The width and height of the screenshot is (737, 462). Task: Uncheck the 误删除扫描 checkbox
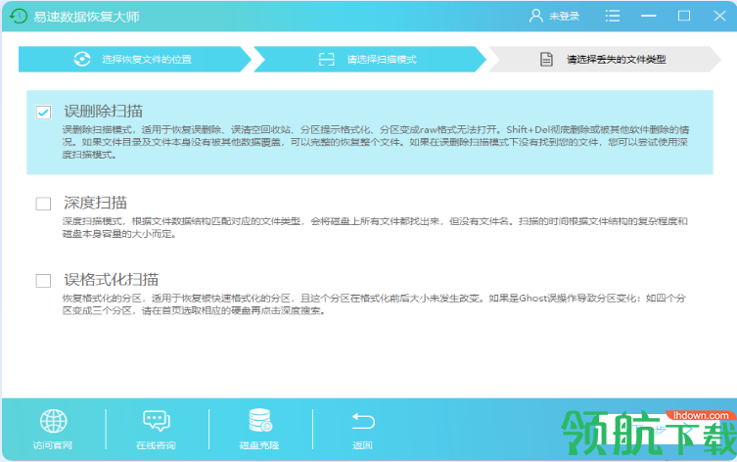tap(43, 113)
